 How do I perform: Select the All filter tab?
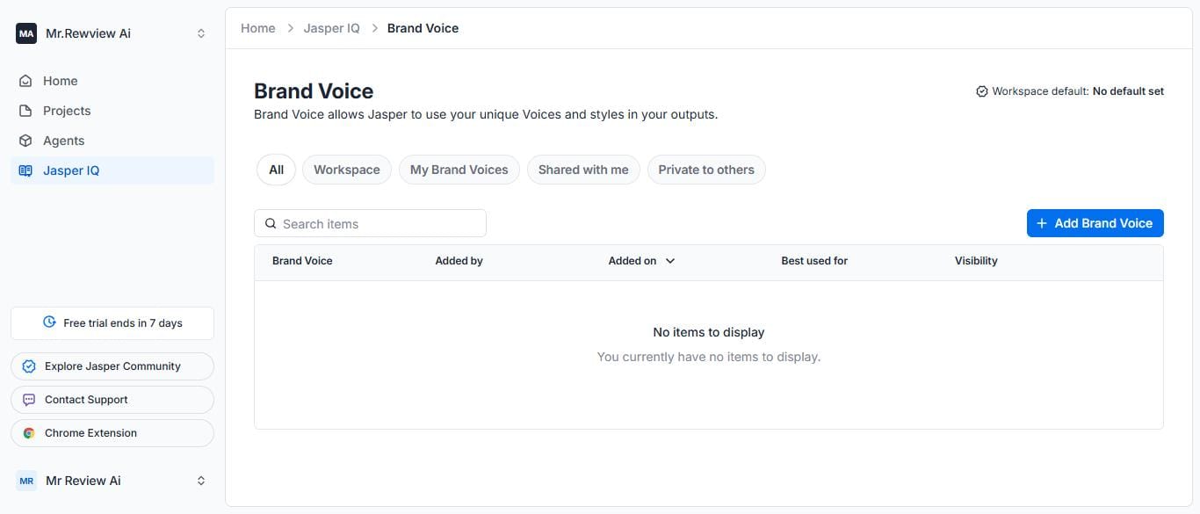pos(276,170)
